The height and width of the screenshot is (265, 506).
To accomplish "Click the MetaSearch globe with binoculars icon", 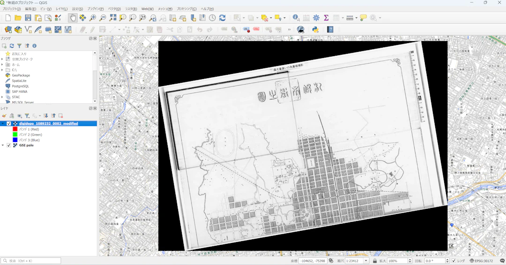I will tap(300, 29).
